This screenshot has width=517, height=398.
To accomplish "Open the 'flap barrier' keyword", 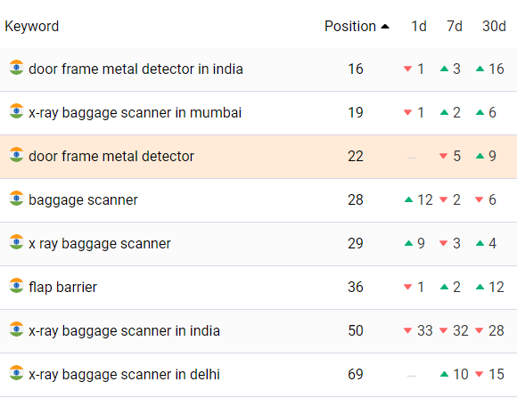I will point(63,288).
